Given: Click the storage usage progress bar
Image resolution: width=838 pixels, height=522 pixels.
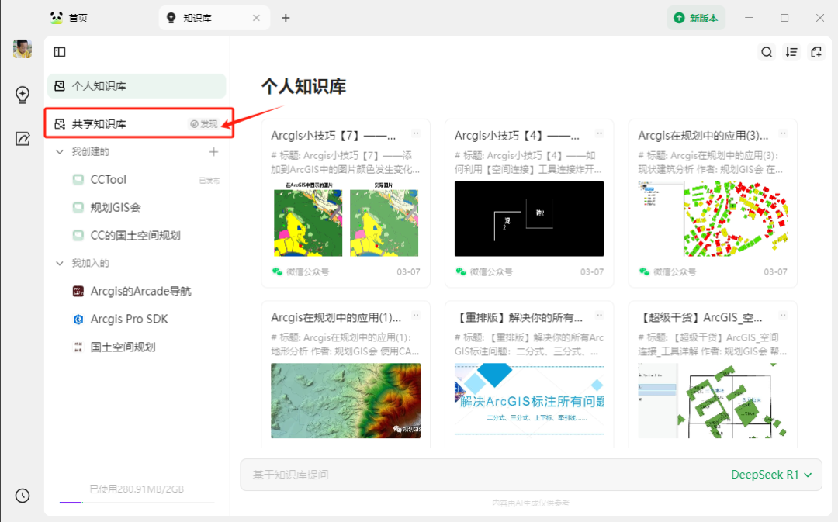Looking at the screenshot, I should [137, 503].
